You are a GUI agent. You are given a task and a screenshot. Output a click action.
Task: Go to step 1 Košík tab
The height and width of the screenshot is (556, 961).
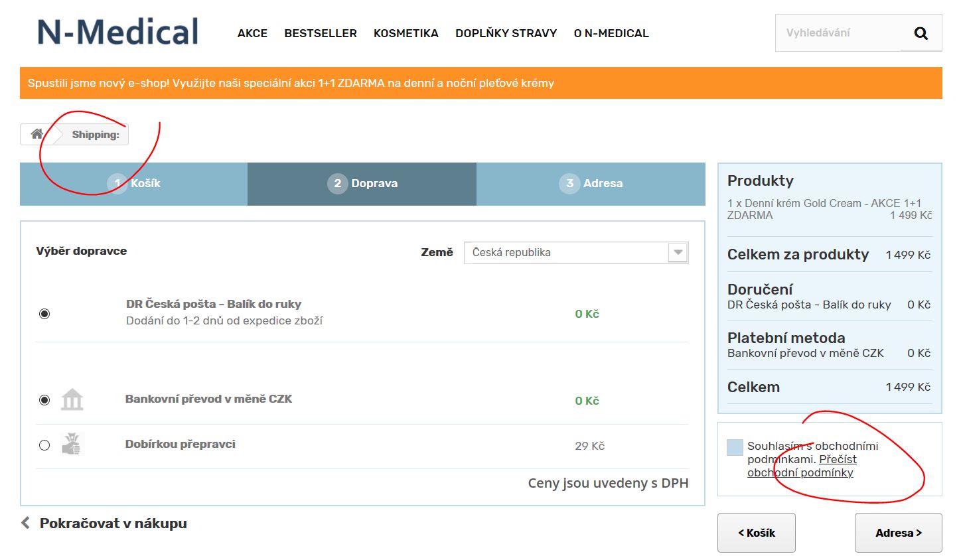(134, 184)
